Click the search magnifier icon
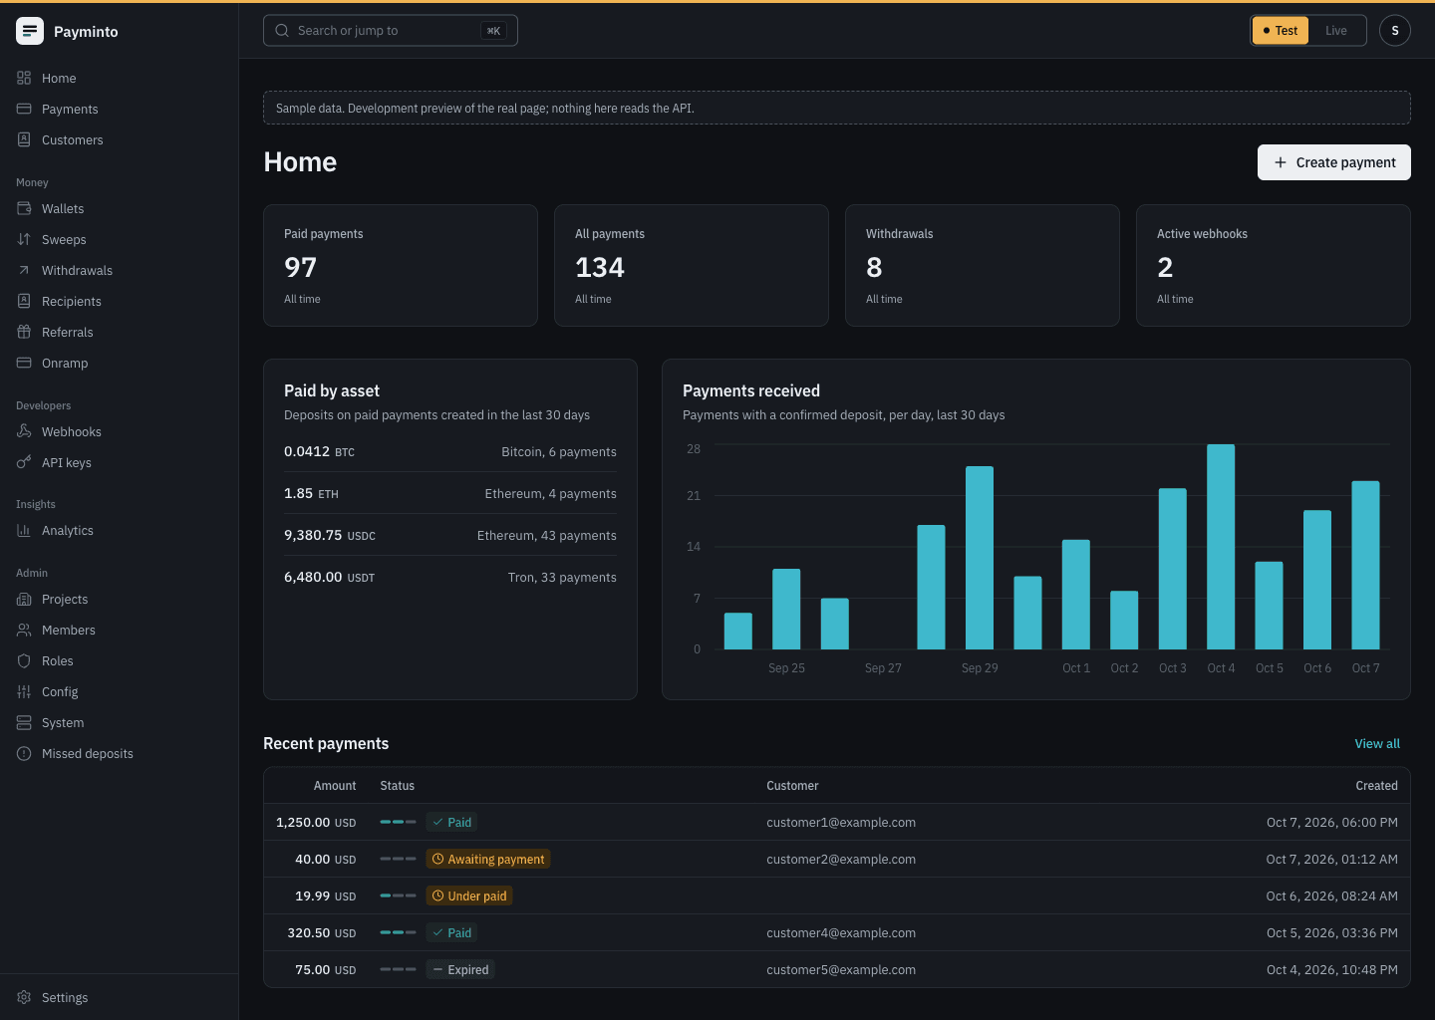The height and width of the screenshot is (1020, 1435). (282, 31)
